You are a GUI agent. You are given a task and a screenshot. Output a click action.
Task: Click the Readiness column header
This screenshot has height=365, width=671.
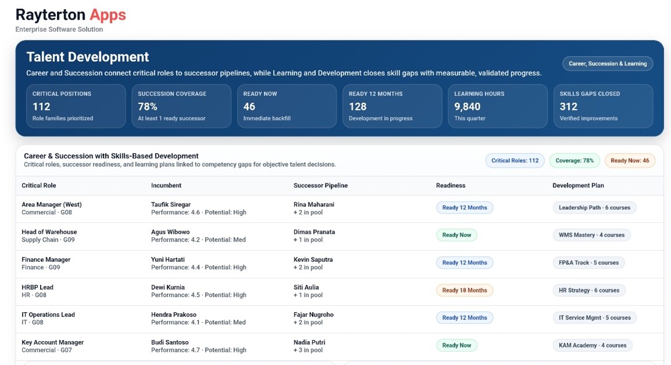pos(450,186)
